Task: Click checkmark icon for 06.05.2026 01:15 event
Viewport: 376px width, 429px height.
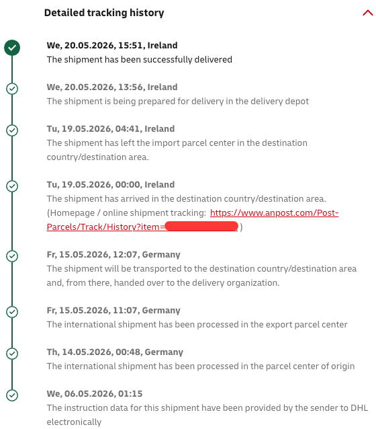Action: 12,395
